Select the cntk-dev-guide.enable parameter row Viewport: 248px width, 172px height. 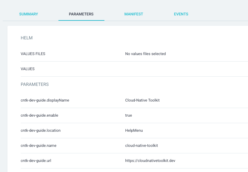pyautogui.click(x=39, y=115)
